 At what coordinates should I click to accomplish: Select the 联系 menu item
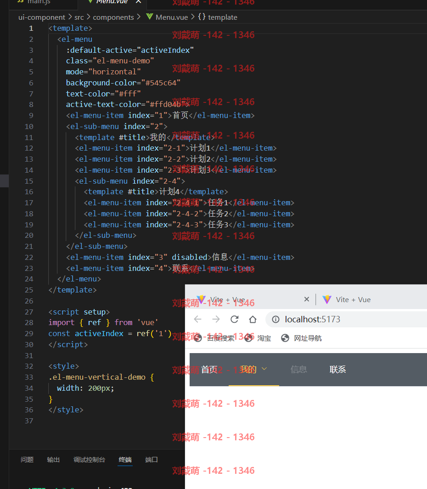coord(338,370)
